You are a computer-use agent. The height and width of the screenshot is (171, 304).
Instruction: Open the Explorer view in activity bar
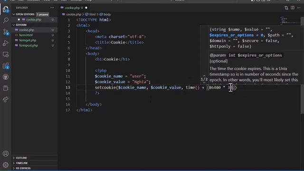(6, 9)
